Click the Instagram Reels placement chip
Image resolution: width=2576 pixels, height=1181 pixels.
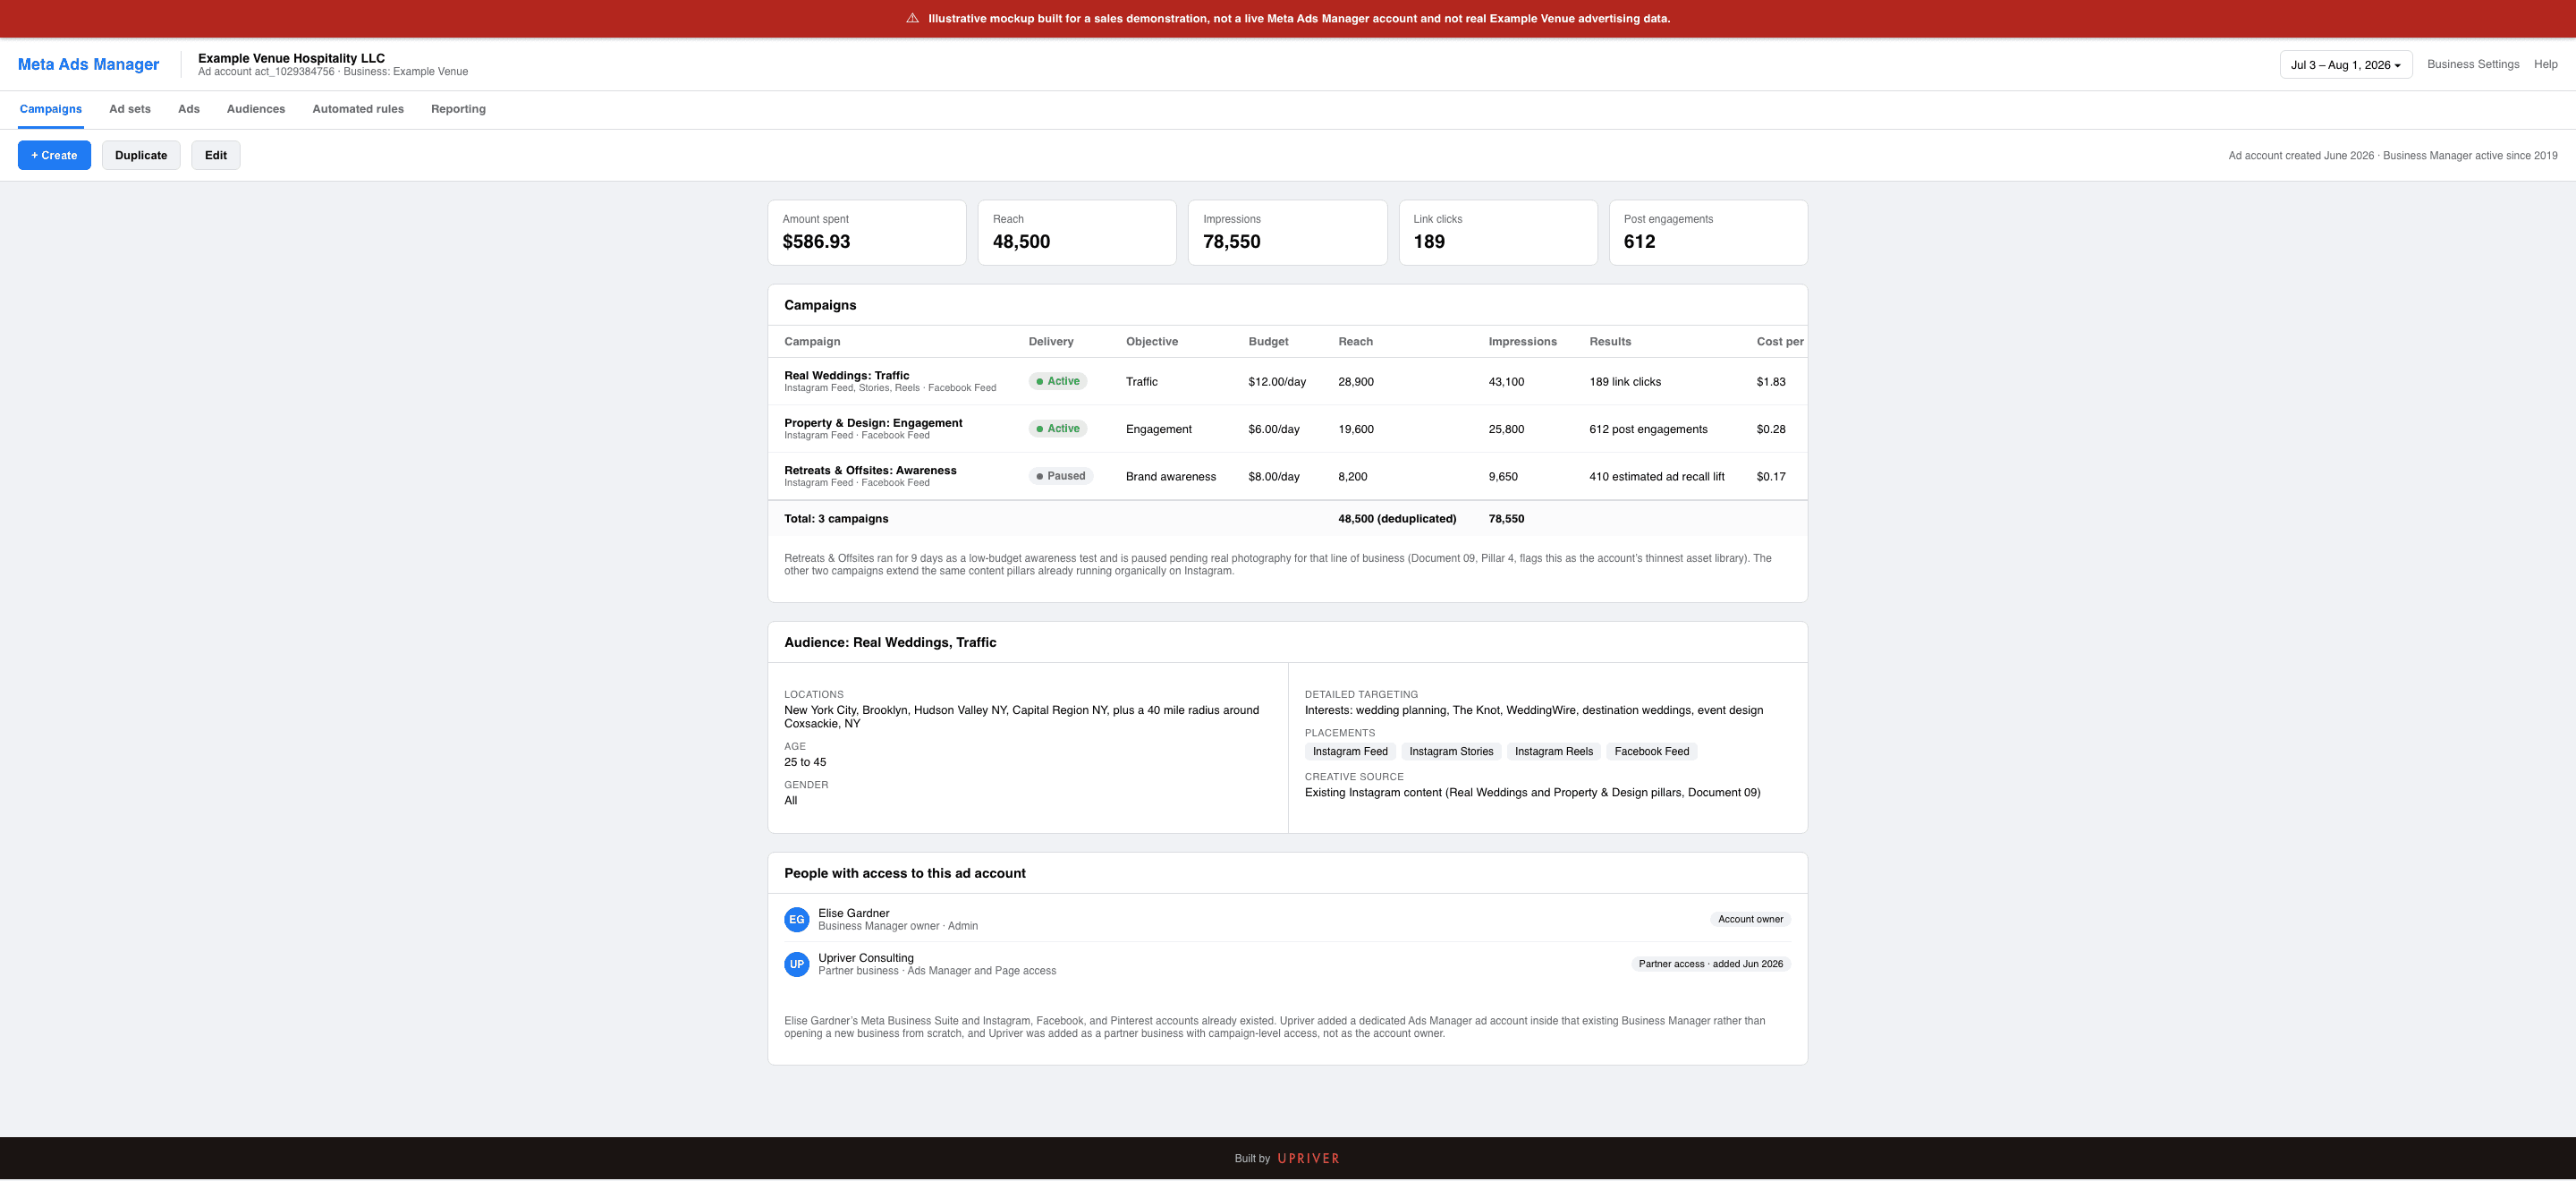(x=1554, y=752)
